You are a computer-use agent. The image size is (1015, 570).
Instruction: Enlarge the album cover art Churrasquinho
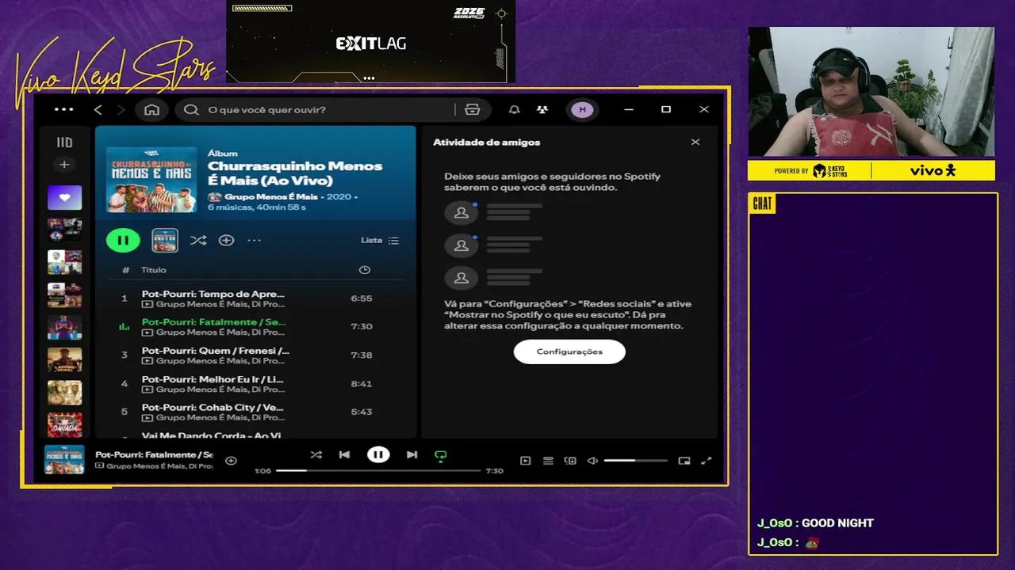coord(151,179)
